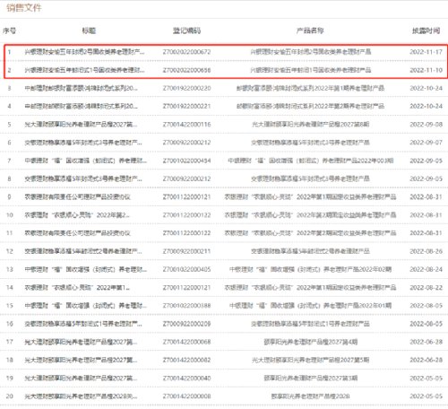Click registration code Z7000922000209
This screenshot has height=409, width=448.
point(186,324)
